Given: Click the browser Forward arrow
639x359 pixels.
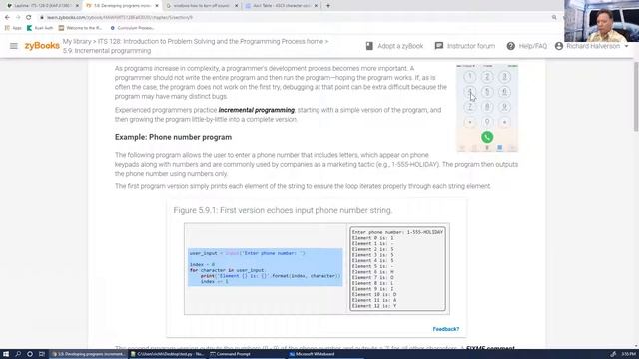Looking at the screenshot, I should (x=18, y=18).
